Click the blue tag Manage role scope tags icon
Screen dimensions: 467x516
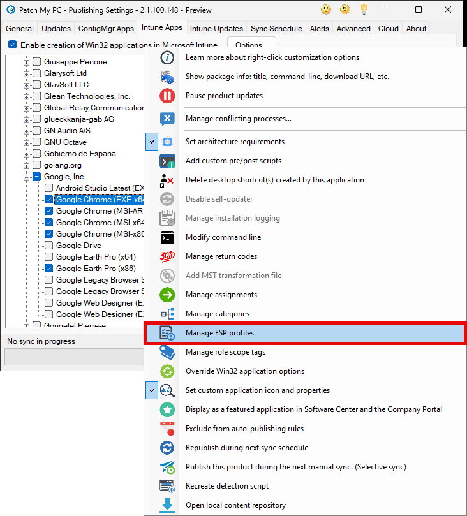167,352
